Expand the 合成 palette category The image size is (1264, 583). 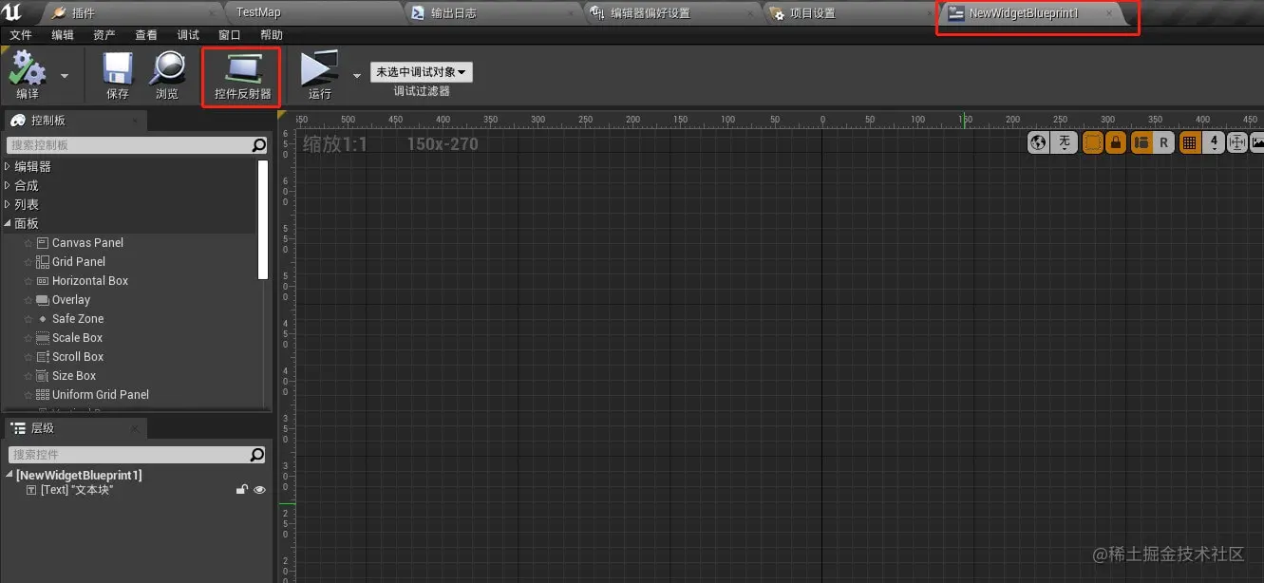[x=8, y=185]
